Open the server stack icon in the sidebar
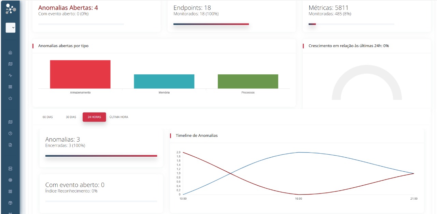The image size is (437, 214). point(10,169)
